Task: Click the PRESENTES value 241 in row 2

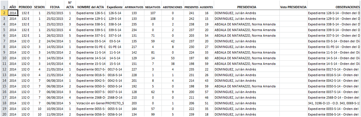Action: 191,13
